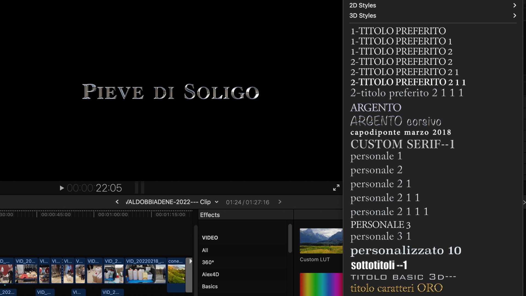Click the 00:00:45:00 ruler mark
Screen dimensions: 526x296
(x=56, y=215)
